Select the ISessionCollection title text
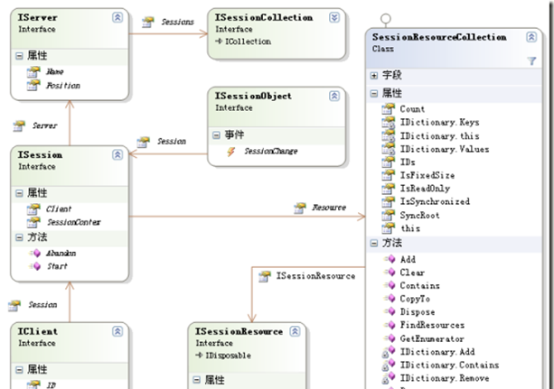The width and height of the screenshot is (554, 389). 264,17
